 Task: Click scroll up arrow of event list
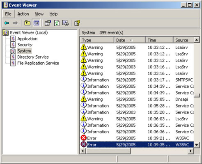pyautogui.click(x=197, y=40)
